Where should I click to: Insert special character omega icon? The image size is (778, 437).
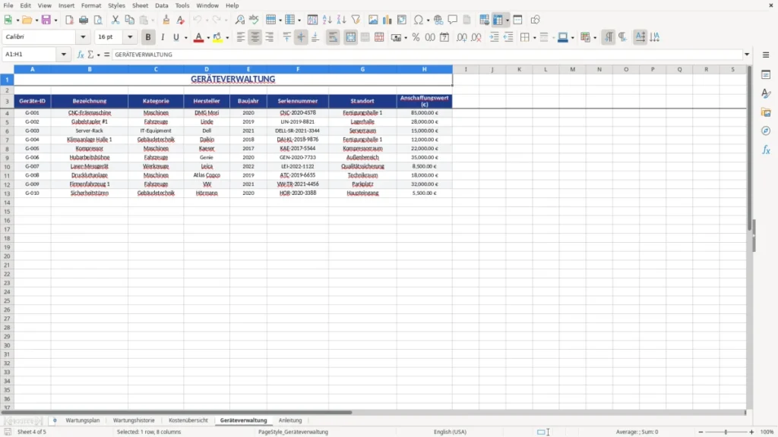[x=419, y=20]
